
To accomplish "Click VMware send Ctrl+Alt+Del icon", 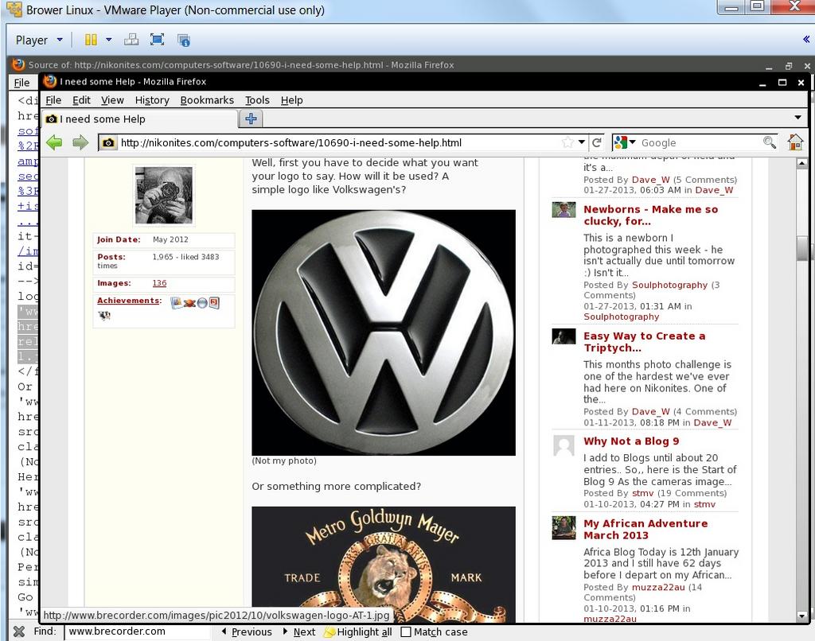I will click(131, 40).
